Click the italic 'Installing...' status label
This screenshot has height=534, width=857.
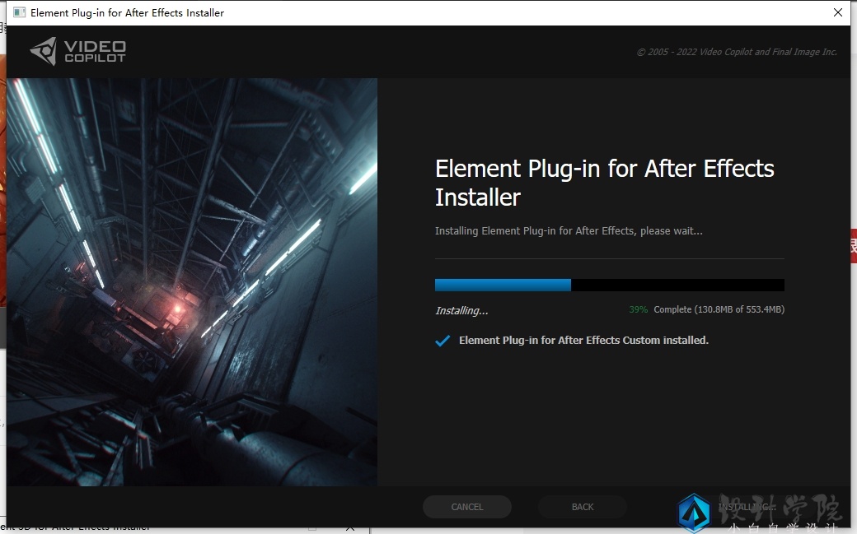click(x=461, y=311)
